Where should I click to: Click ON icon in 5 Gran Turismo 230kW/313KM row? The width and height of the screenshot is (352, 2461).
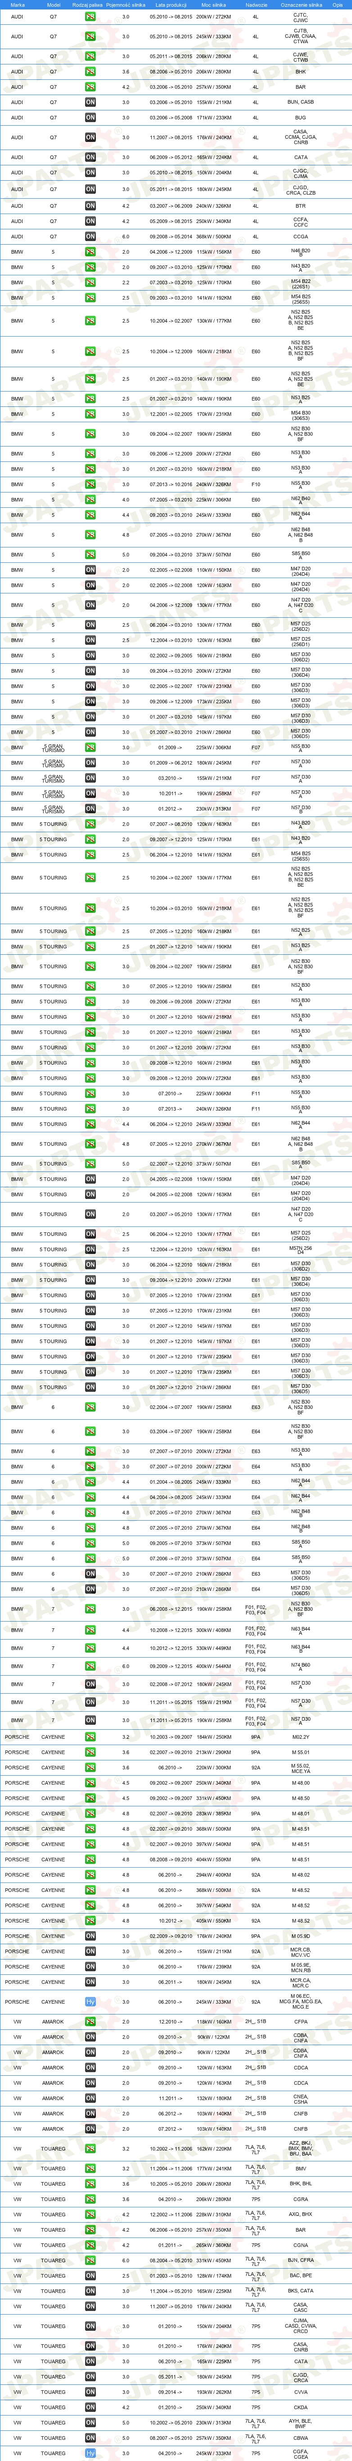coord(90,809)
